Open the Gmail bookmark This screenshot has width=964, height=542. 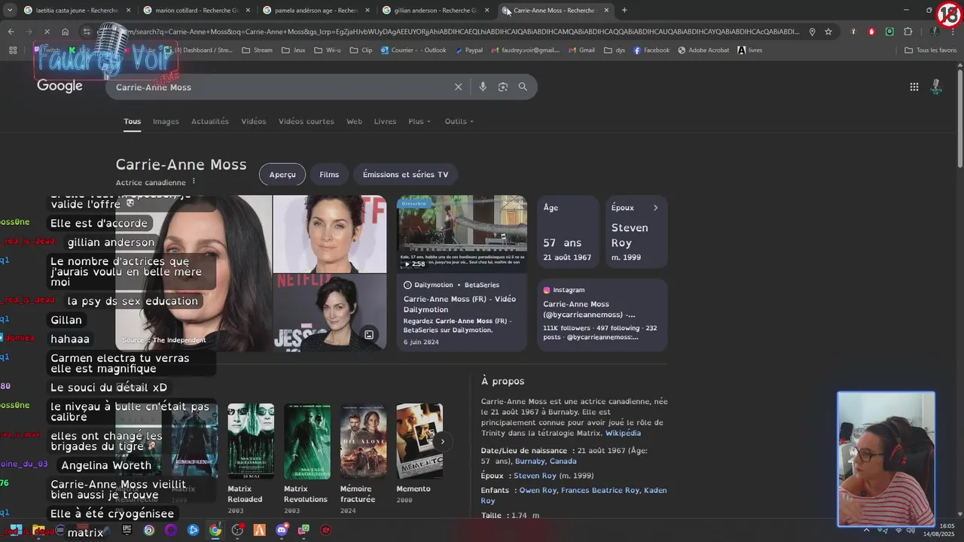tap(581, 50)
